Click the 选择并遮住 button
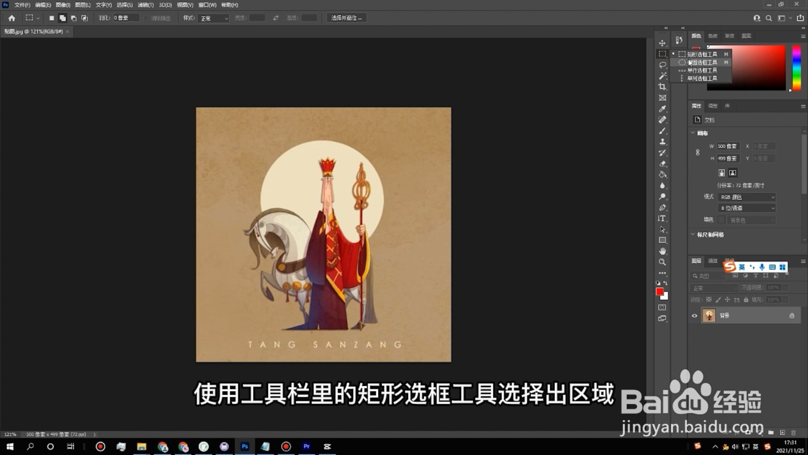This screenshot has height=455, width=808. [346, 18]
